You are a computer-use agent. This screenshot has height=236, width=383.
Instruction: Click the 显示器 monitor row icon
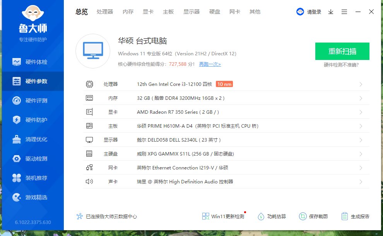coord(89,140)
